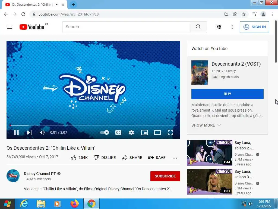Open Chrome profile avatar
Screen dimensions: 278x209
263,14
